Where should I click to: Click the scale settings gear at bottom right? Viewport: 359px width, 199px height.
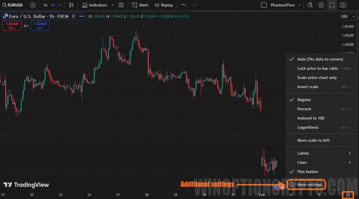click(x=348, y=195)
